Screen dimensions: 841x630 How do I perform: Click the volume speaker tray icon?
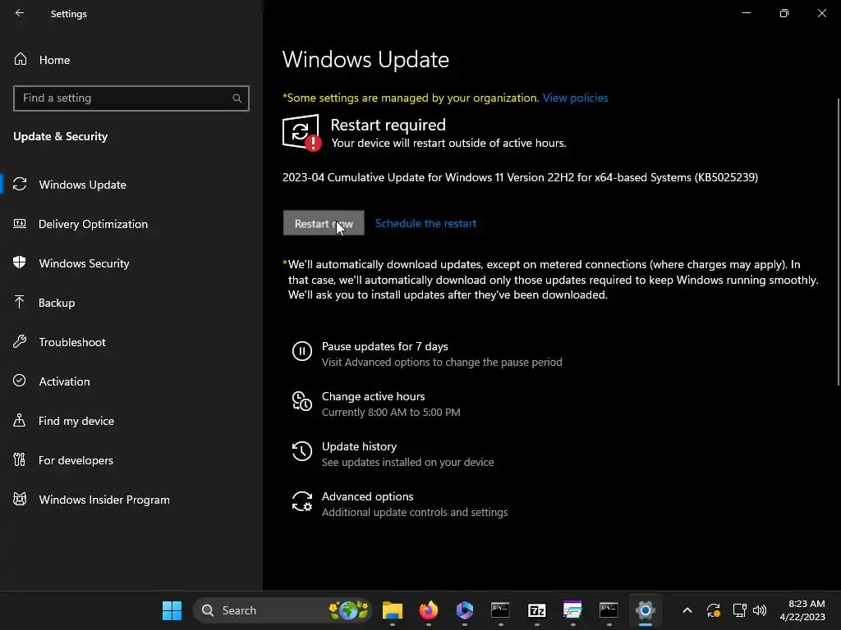coord(759,610)
